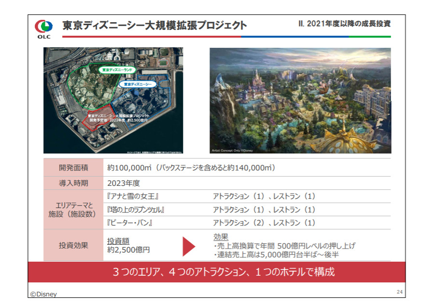Click the 『ピーター・パン』 area name

(x=129, y=223)
